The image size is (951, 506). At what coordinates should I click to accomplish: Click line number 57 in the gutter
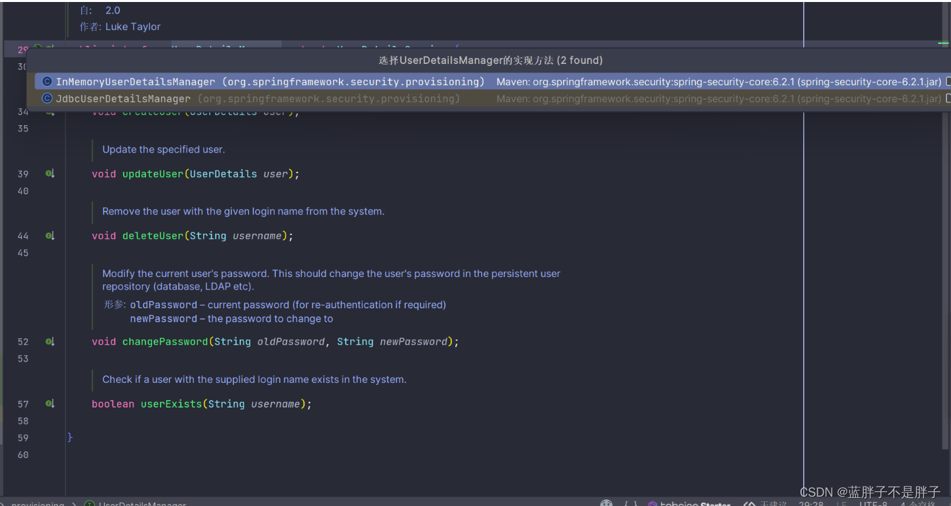[x=23, y=404]
